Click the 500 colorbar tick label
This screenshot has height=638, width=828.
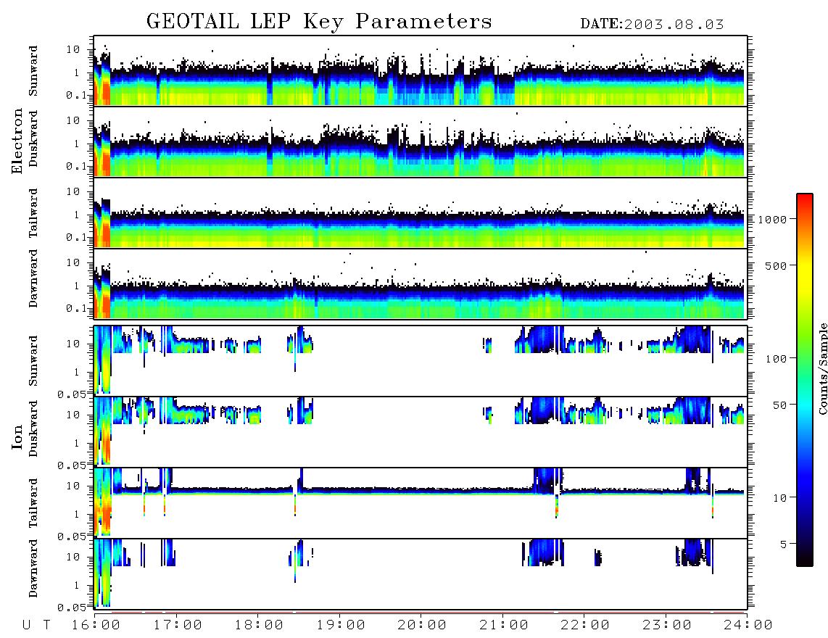pos(777,265)
